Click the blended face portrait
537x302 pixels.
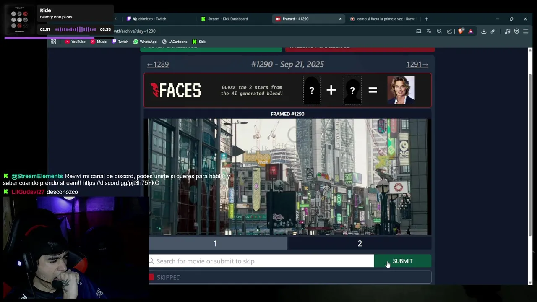401,90
